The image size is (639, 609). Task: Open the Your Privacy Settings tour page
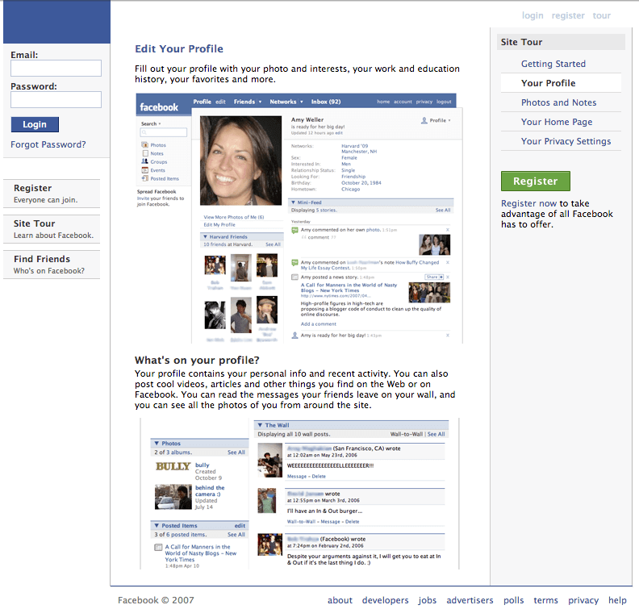[566, 141]
